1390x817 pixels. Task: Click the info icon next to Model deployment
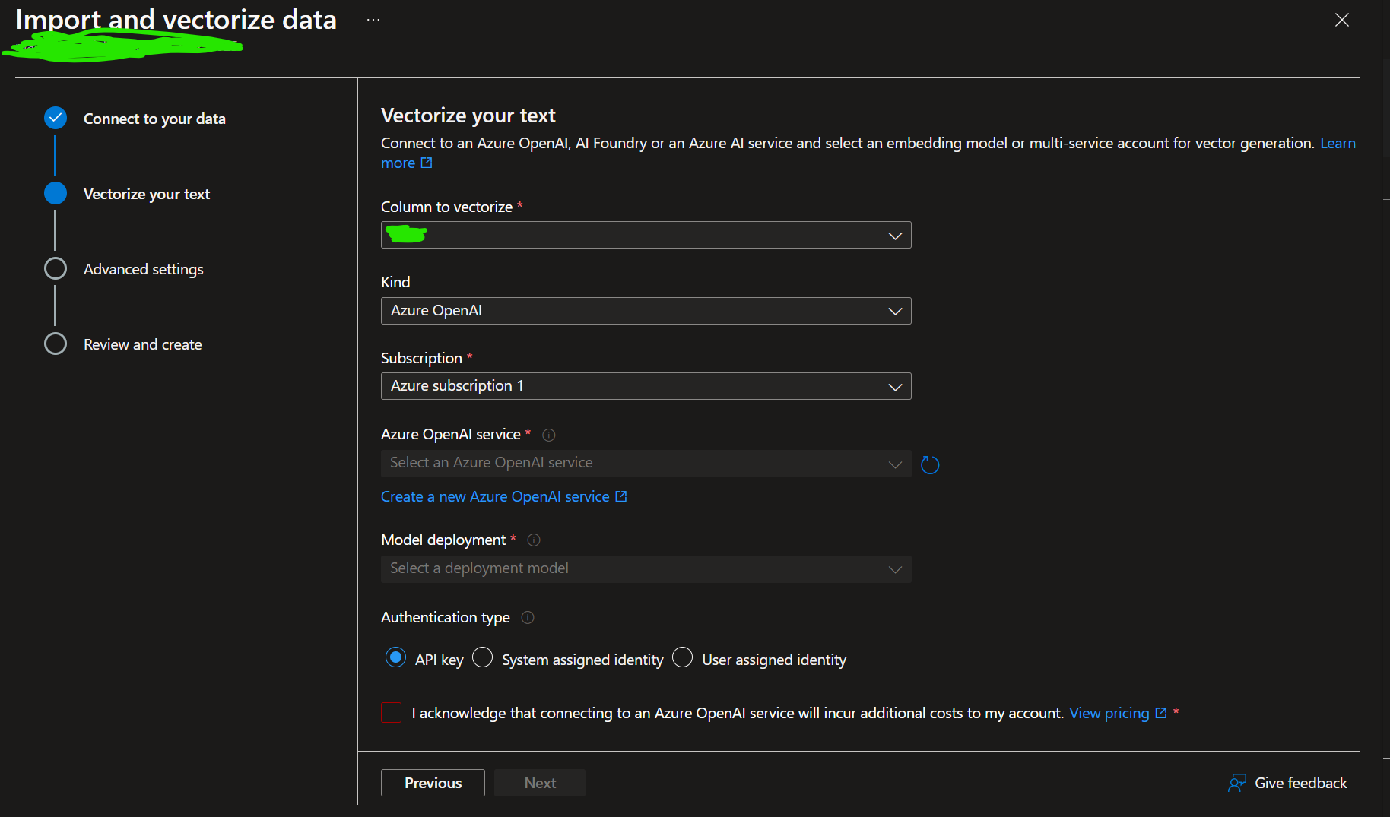pyautogui.click(x=534, y=540)
